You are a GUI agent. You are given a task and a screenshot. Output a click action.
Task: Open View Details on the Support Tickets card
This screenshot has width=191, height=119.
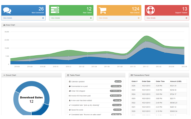[150, 18]
